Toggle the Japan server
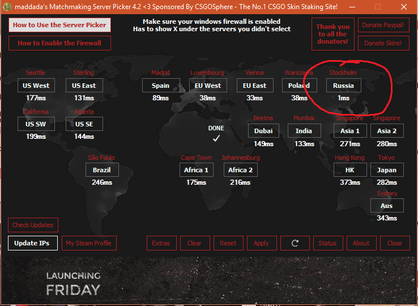Viewport: 418px width, 306px height. click(387, 169)
